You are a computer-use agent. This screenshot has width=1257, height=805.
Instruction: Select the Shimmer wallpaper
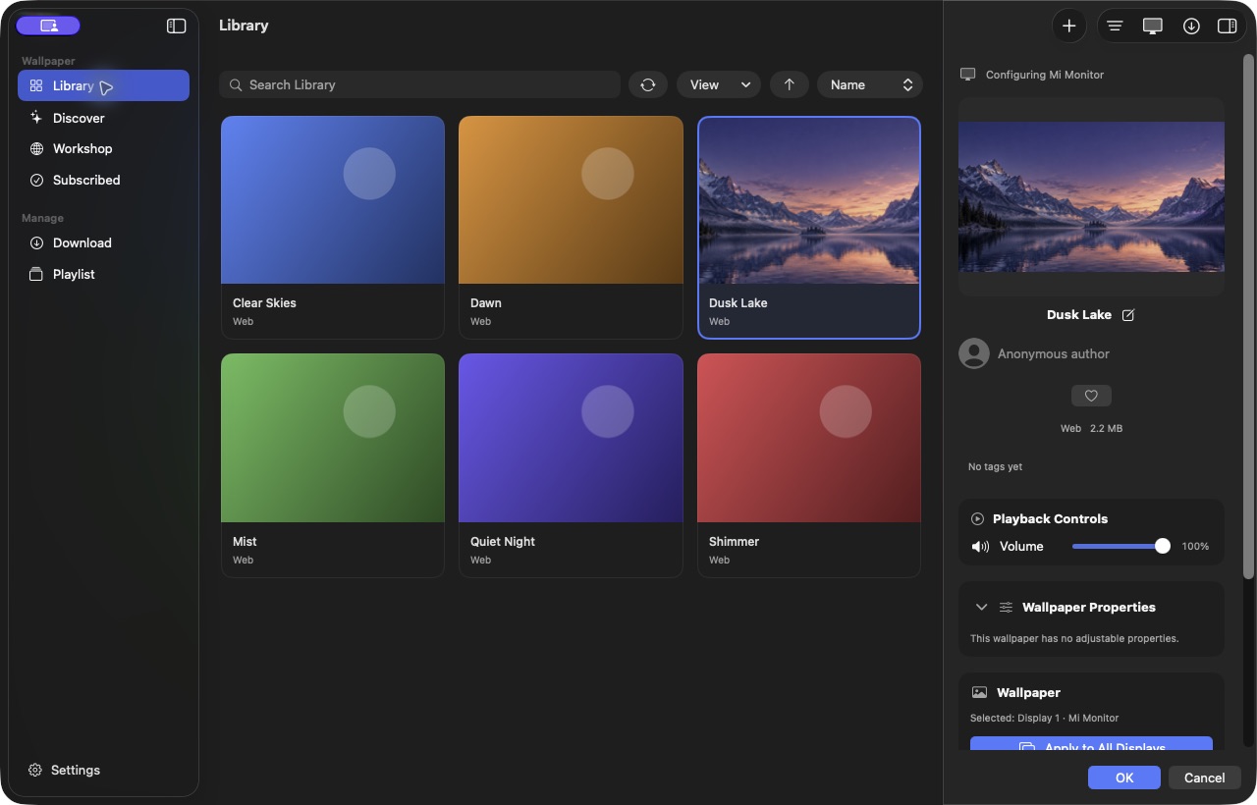click(x=809, y=465)
